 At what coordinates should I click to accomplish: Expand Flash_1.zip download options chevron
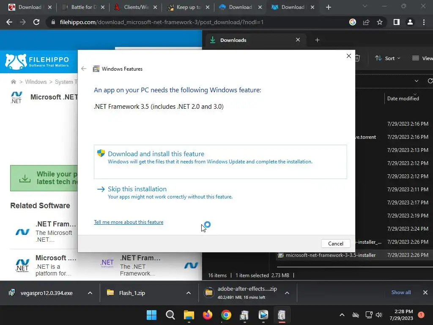click(x=189, y=293)
